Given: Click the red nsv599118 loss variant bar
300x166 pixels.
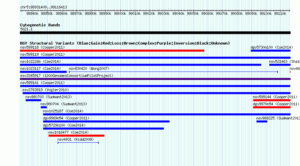Looking at the screenshot, I should tap(112, 51).
